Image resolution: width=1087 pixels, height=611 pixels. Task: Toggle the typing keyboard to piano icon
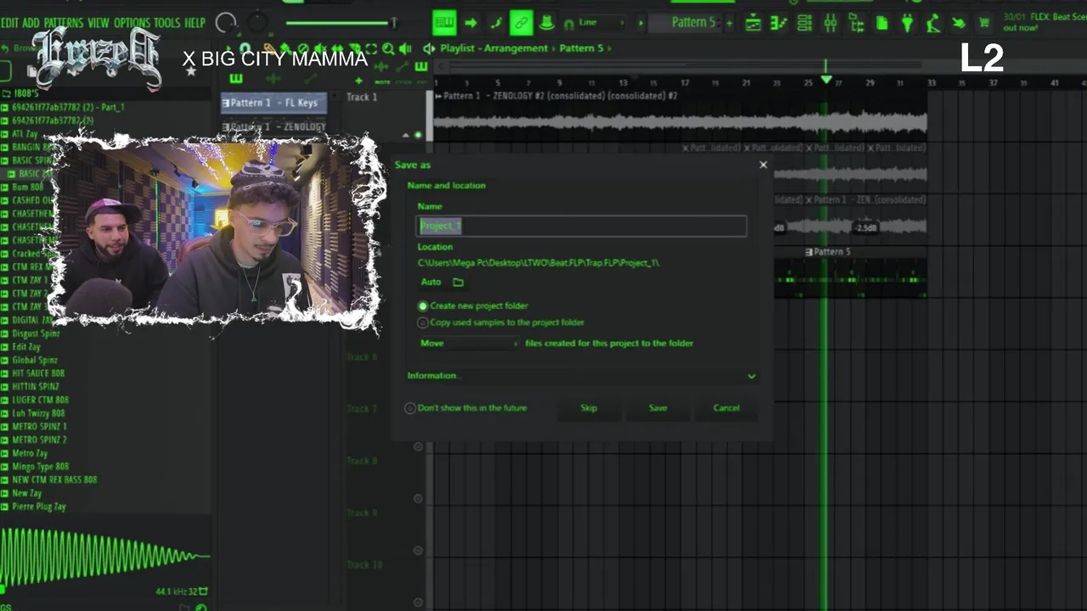click(444, 23)
